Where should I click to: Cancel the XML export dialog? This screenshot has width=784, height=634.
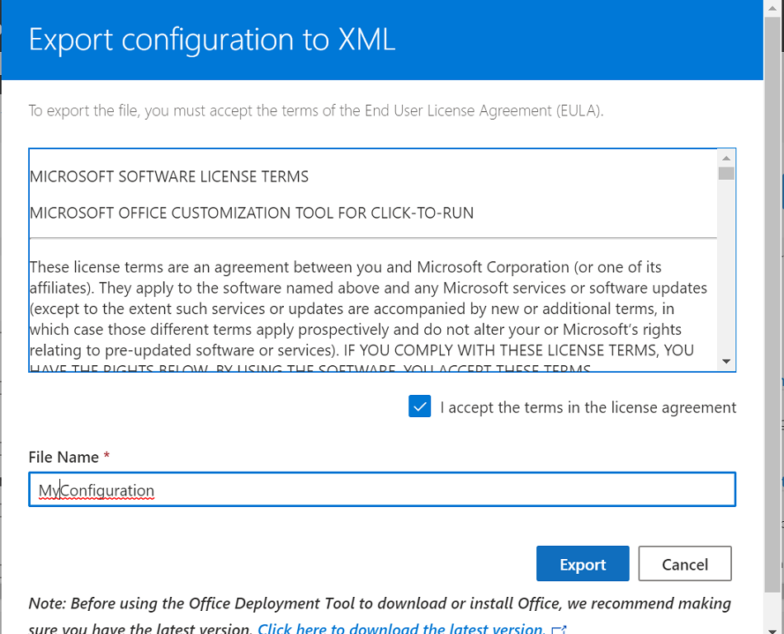click(684, 564)
